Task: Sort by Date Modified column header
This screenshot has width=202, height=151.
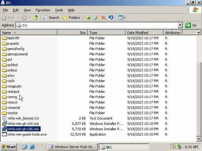Action: tap(144, 33)
